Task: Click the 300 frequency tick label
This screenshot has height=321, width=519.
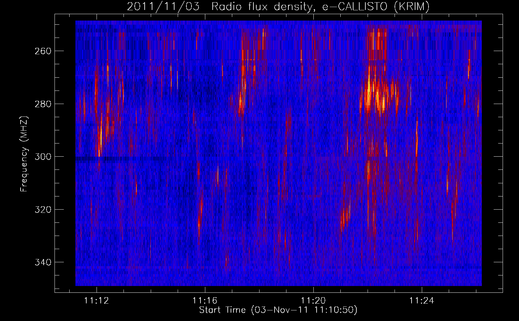Action: 43,157
